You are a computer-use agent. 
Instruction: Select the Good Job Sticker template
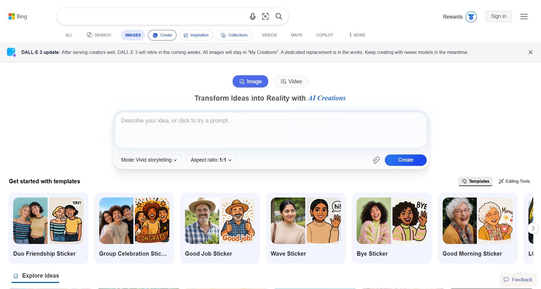(220, 228)
